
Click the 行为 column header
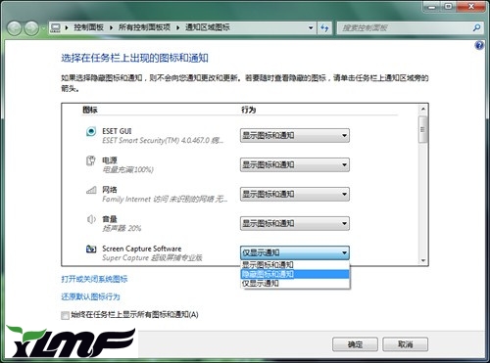point(249,110)
